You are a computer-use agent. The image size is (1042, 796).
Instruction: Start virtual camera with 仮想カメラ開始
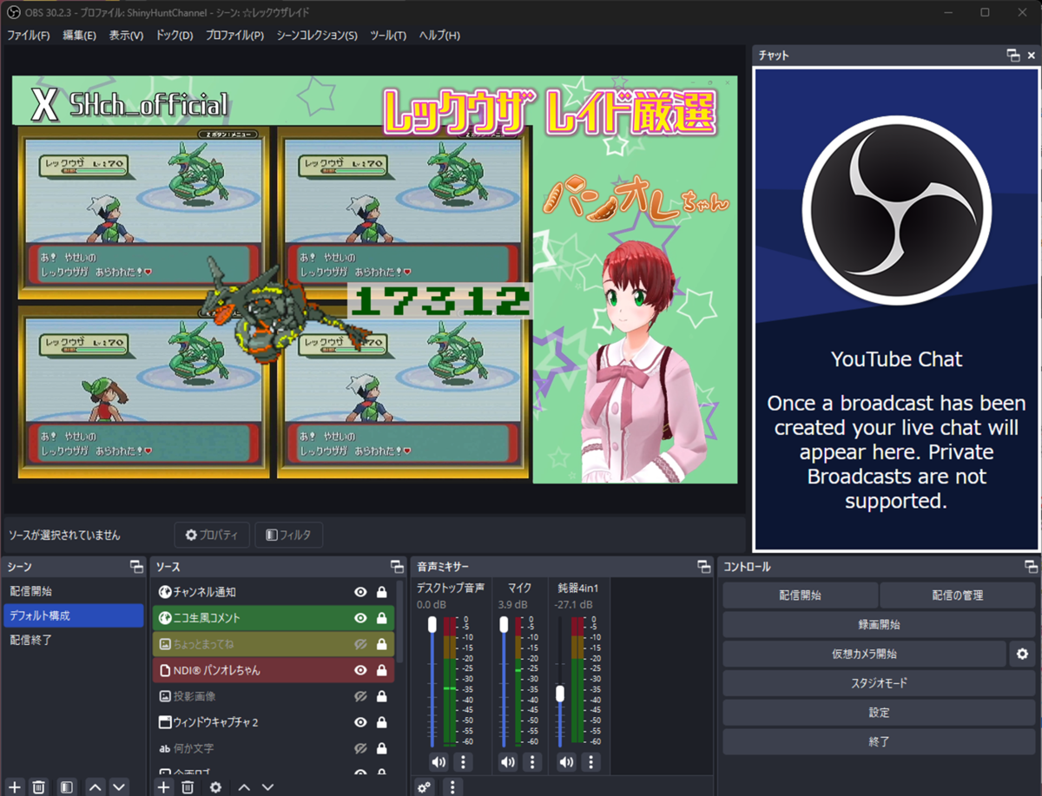click(864, 654)
